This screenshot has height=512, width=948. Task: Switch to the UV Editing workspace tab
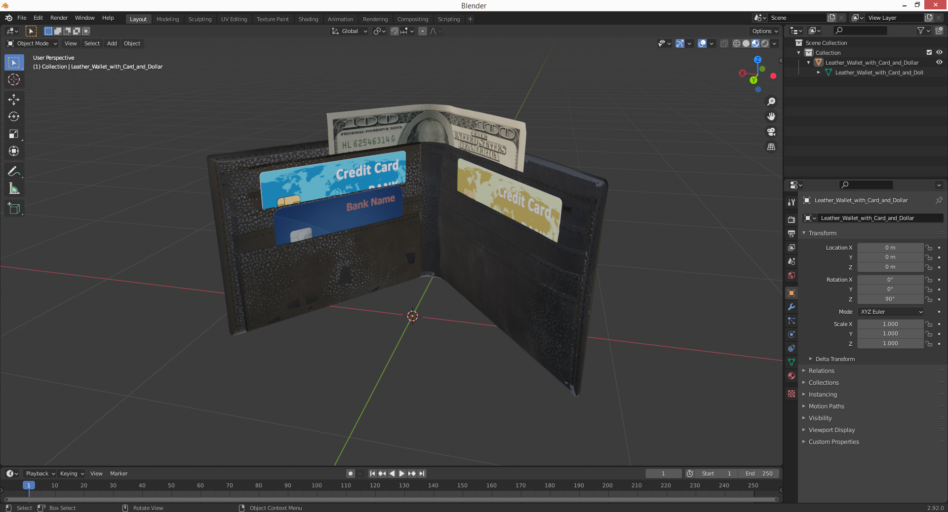point(234,19)
